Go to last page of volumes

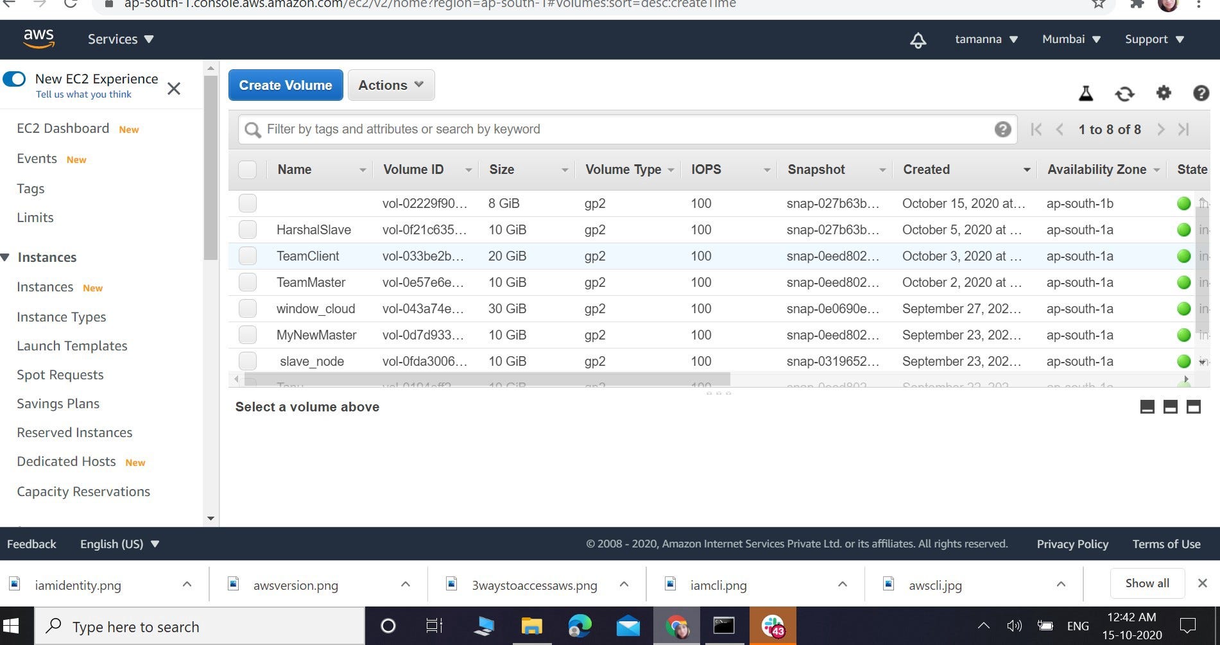(1184, 129)
